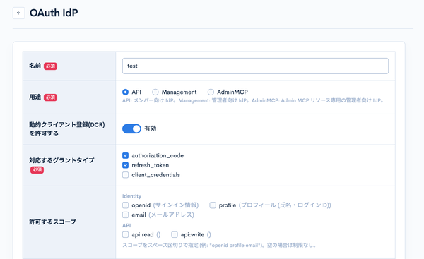The image size is (424, 259).
Task: Enable the api:write scope
Action: (x=175, y=235)
